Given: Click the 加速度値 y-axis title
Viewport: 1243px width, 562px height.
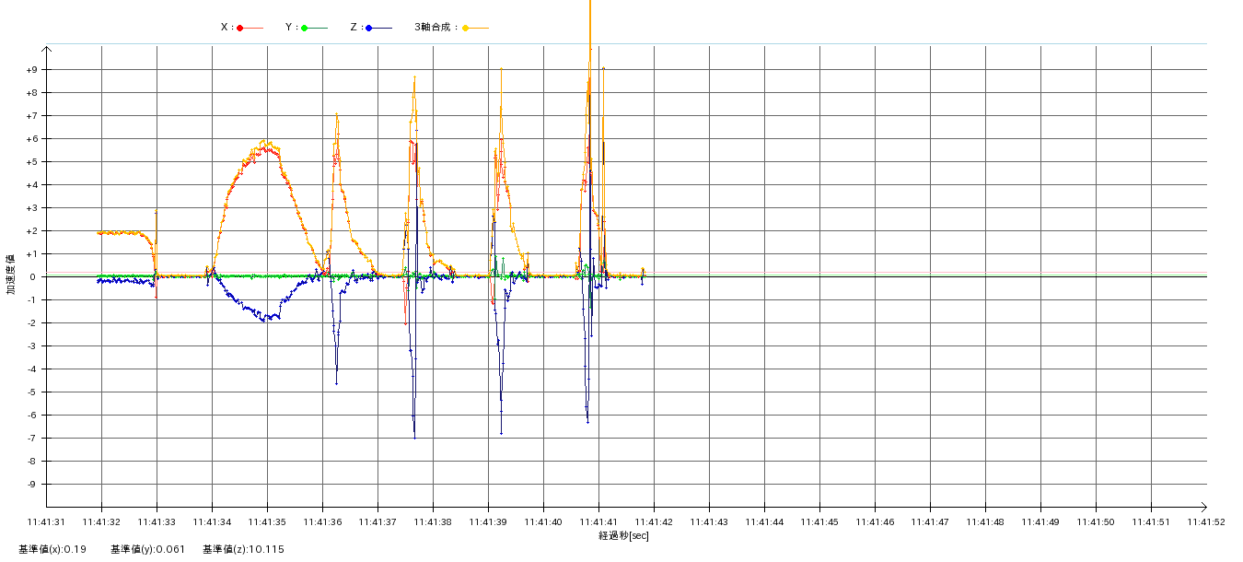Looking at the screenshot, I should tap(11, 275).
